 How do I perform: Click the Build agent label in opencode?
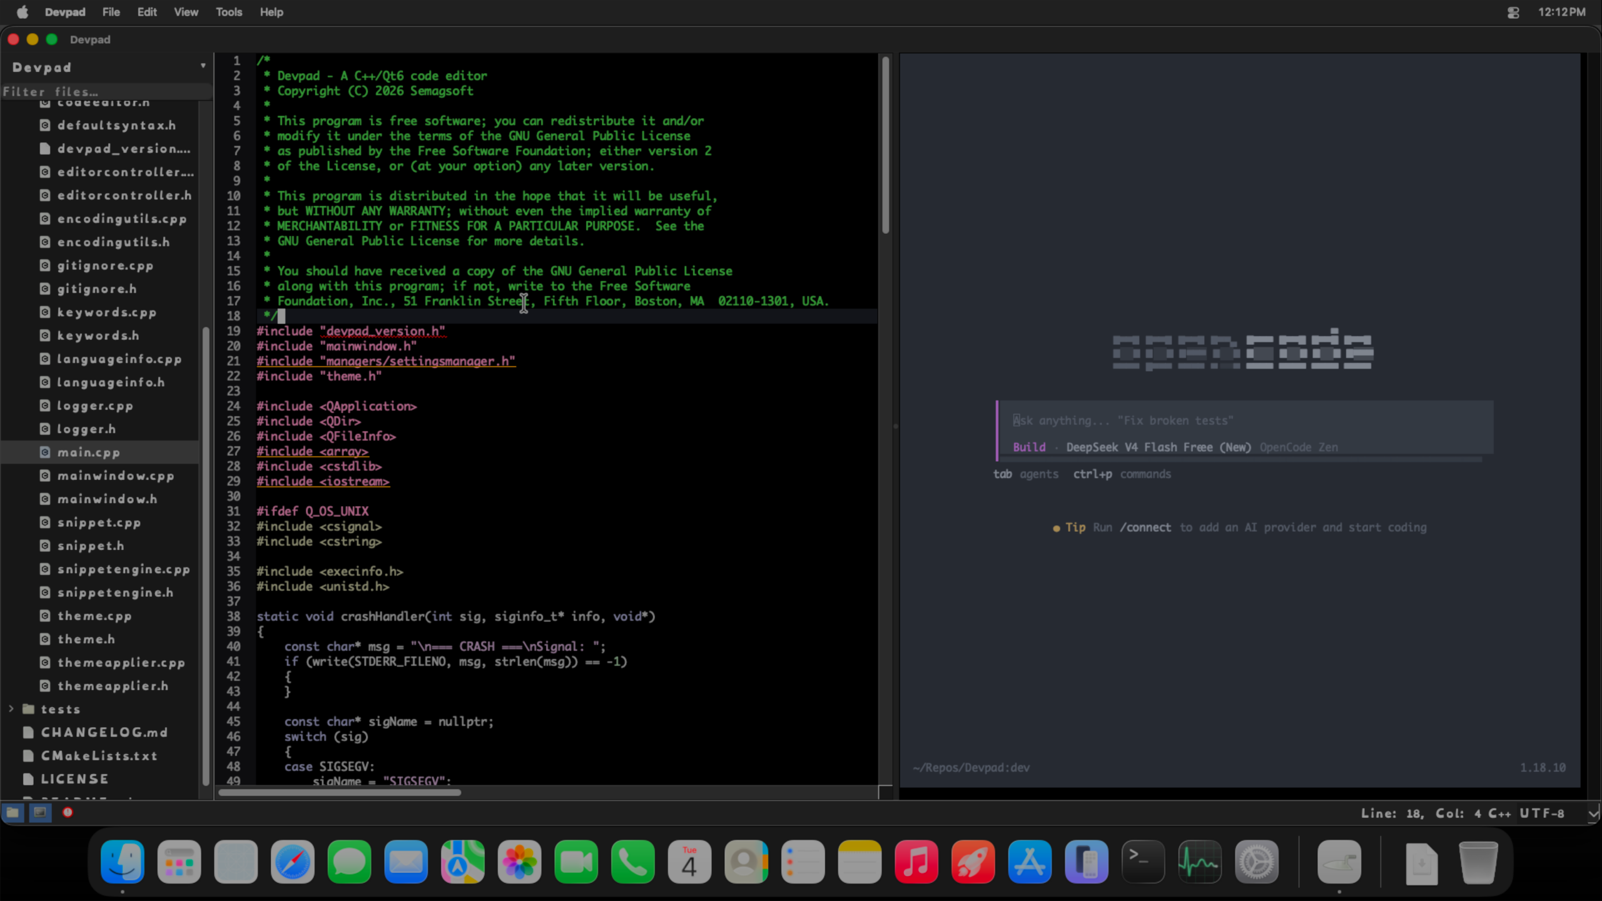pos(1029,447)
